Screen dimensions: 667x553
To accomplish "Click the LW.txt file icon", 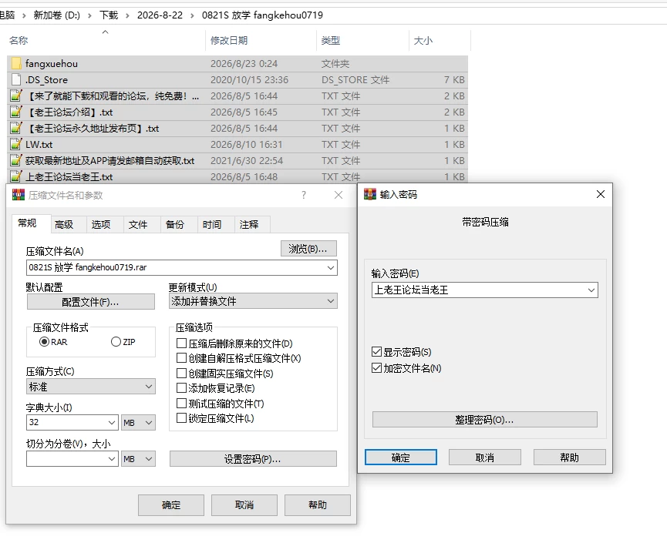I will (x=16, y=144).
